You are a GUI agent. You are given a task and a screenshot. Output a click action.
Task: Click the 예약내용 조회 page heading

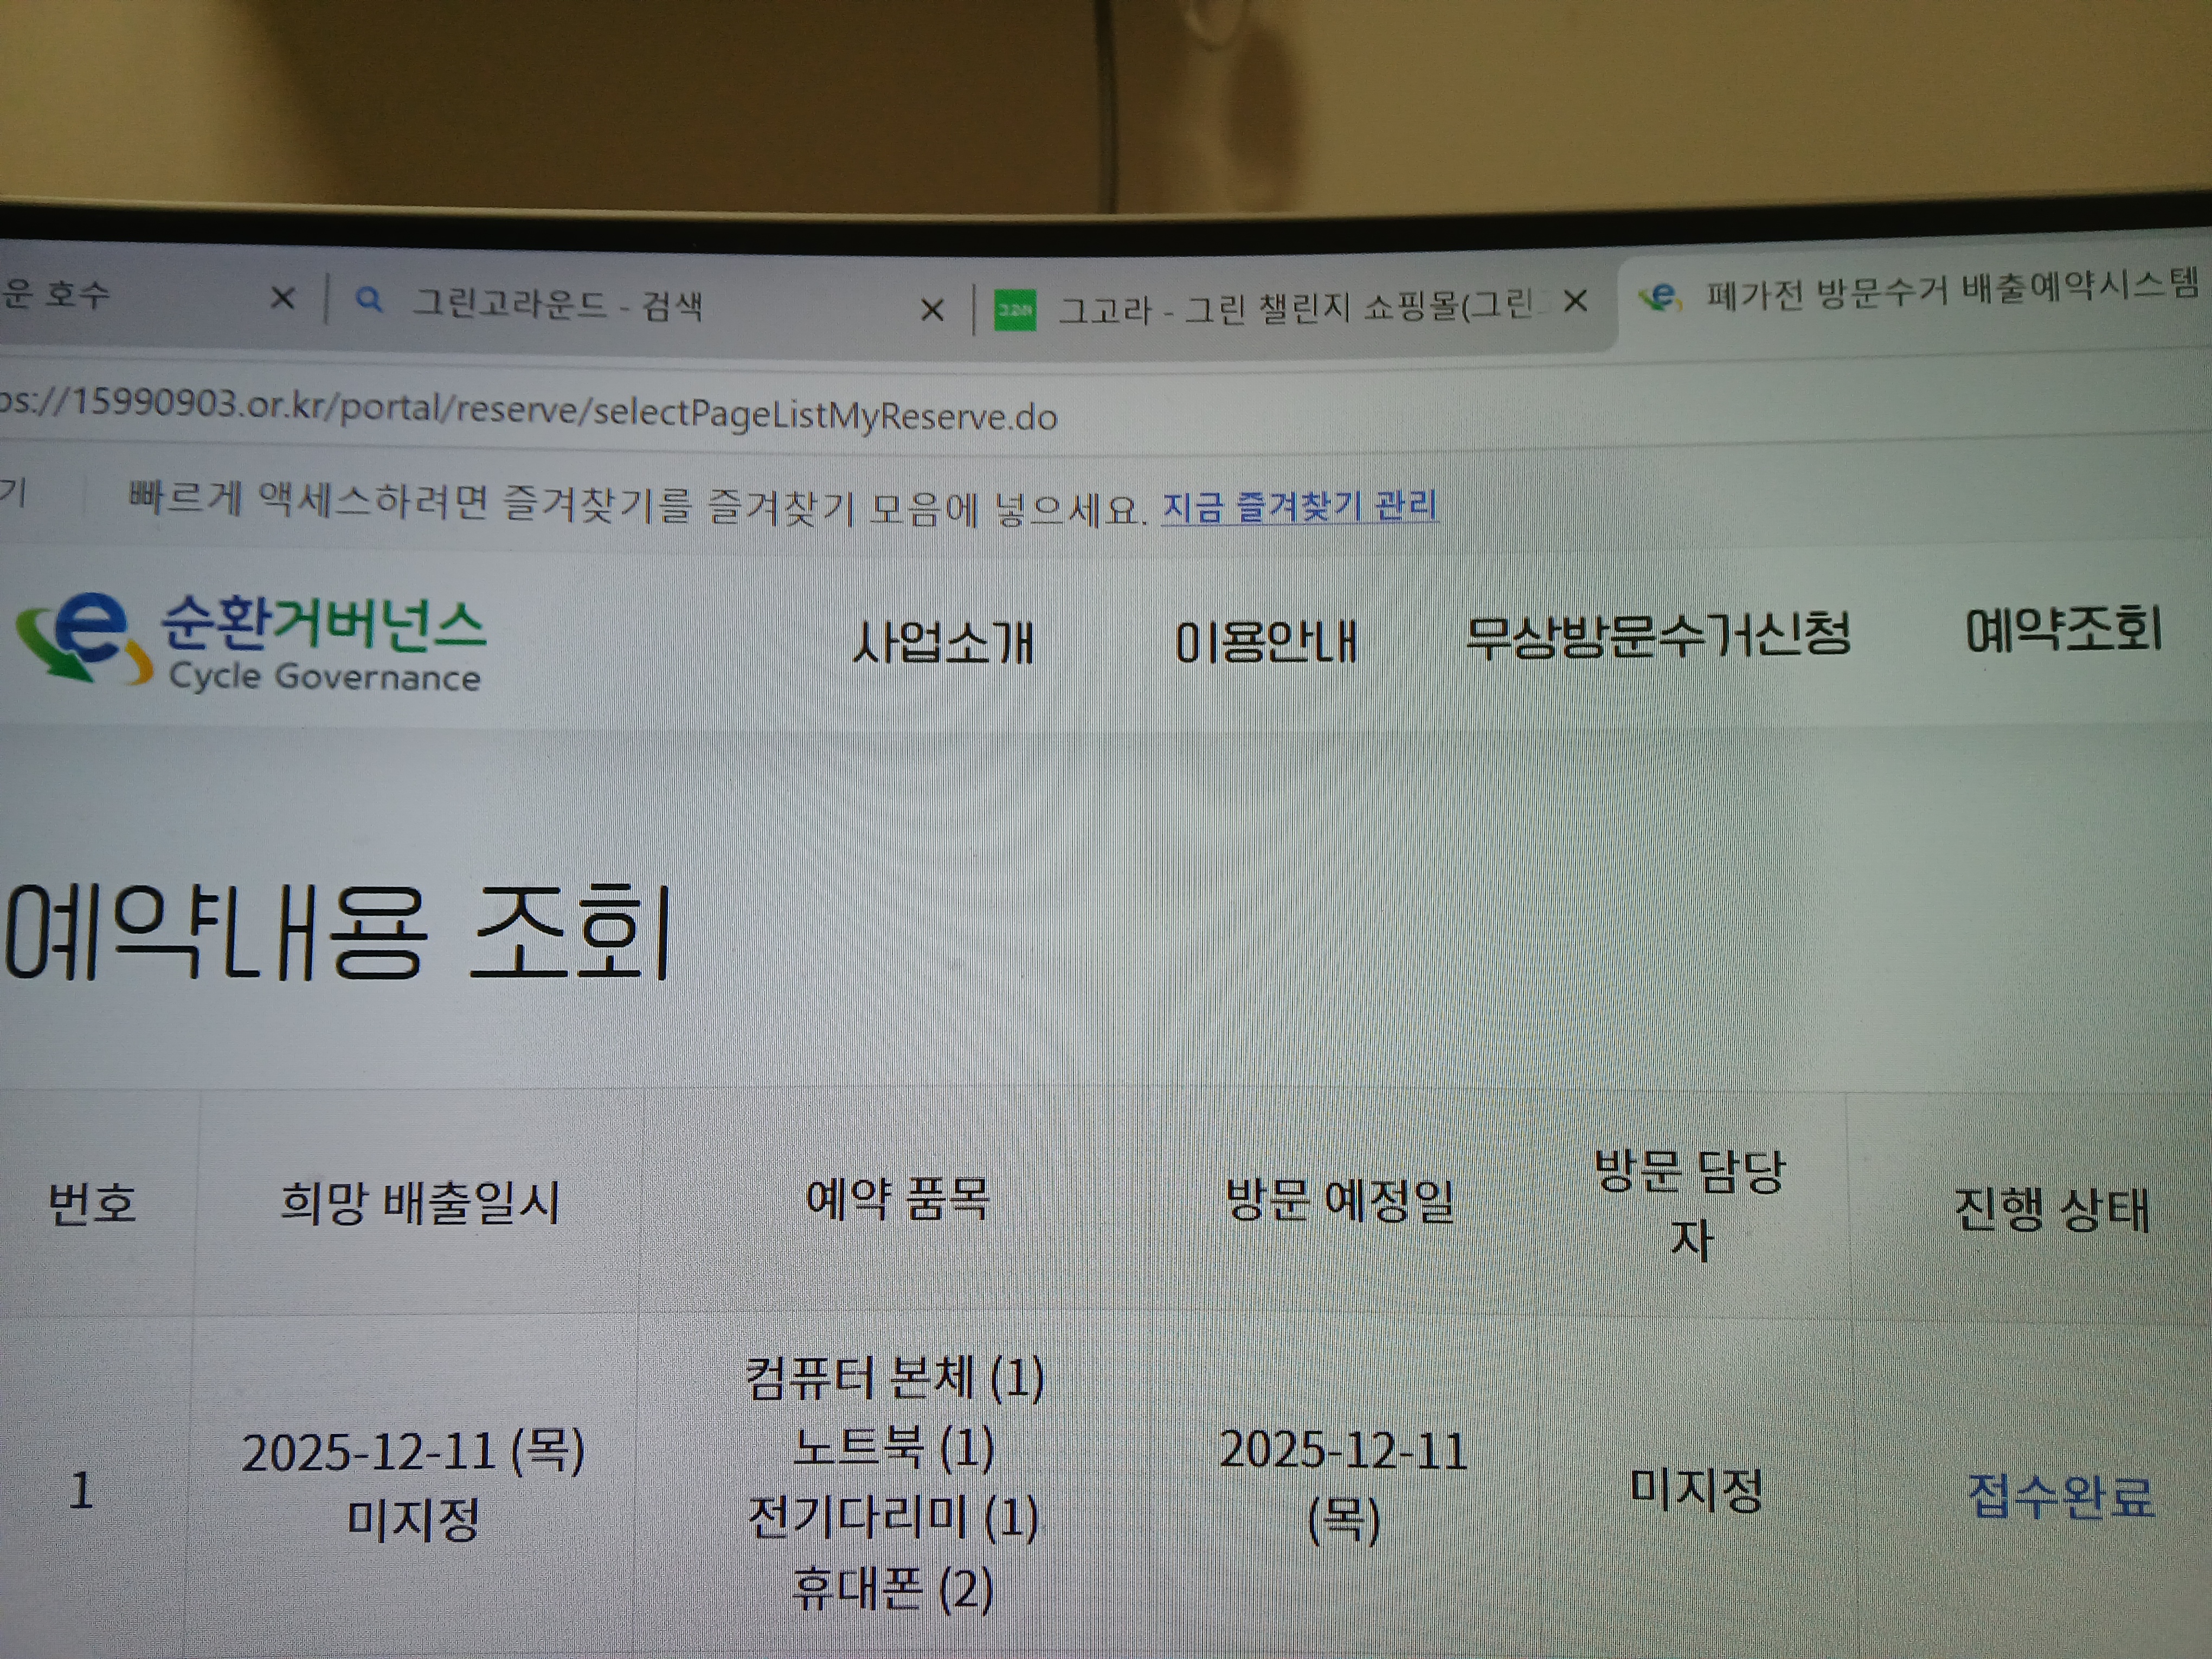pos(338,933)
